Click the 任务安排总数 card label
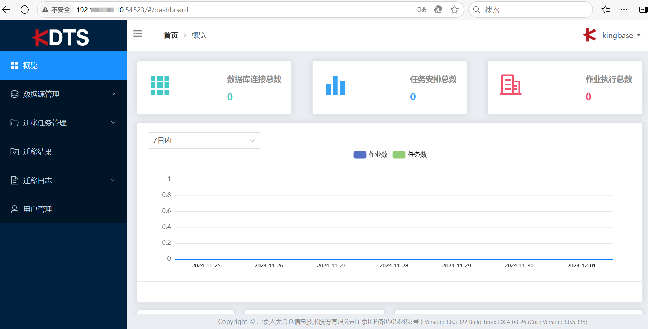Screen dimensions: 648x329 click(433, 80)
